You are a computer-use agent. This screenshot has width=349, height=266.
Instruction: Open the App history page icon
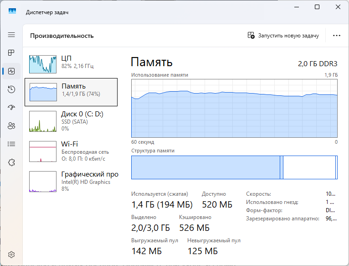[11, 89]
